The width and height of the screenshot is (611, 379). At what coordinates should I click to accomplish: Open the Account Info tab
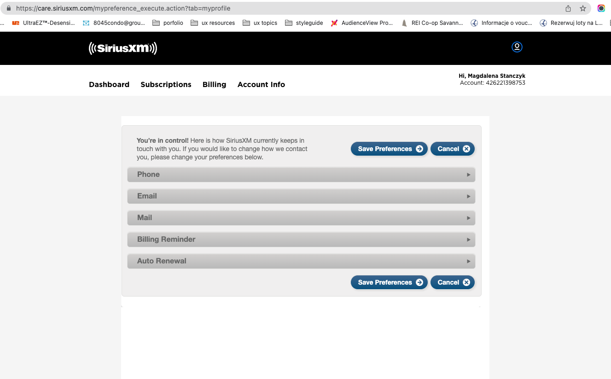pos(261,84)
